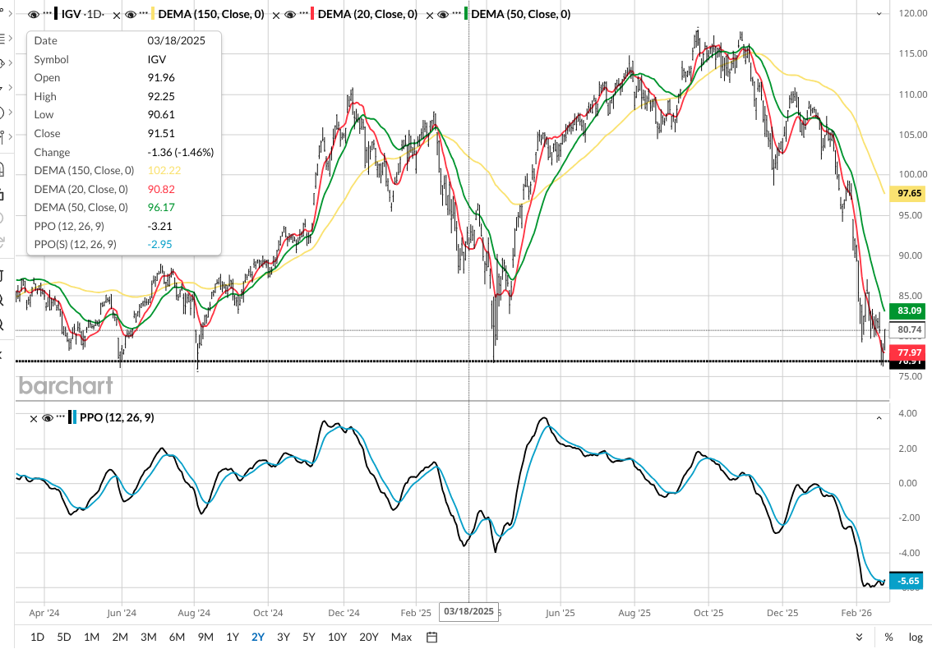This screenshot has width=932, height=649.
Task: Select the 20Y time range
Action: click(368, 637)
